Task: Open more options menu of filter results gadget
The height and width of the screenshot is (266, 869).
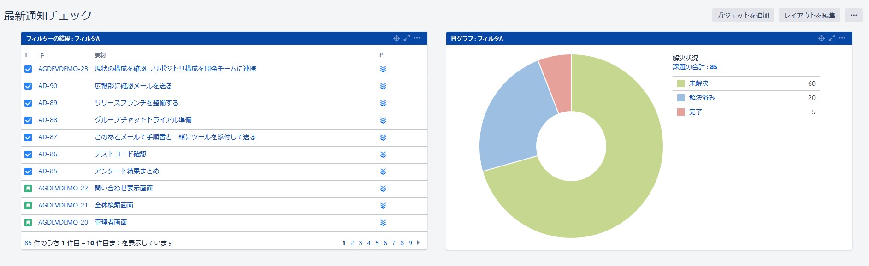Action: tap(417, 38)
